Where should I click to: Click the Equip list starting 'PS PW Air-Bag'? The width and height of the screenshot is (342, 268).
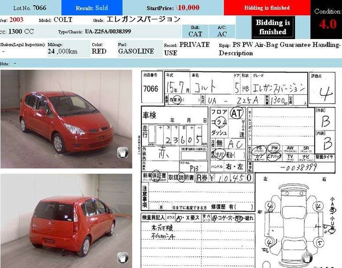point(279,49)
